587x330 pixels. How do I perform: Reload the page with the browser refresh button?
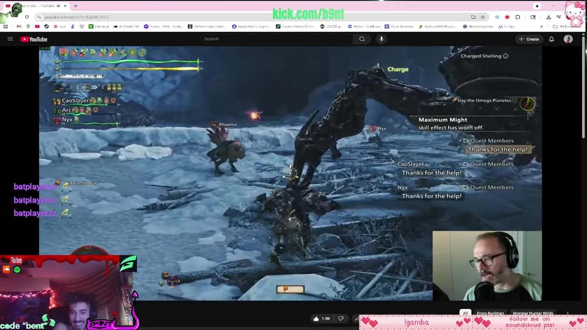pos(27,17)
